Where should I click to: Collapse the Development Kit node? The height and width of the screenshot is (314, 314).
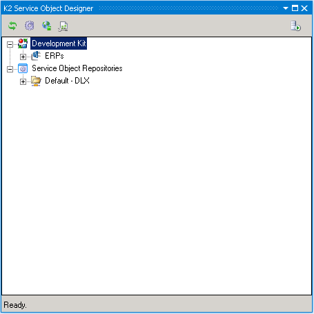tap(10, 44)
